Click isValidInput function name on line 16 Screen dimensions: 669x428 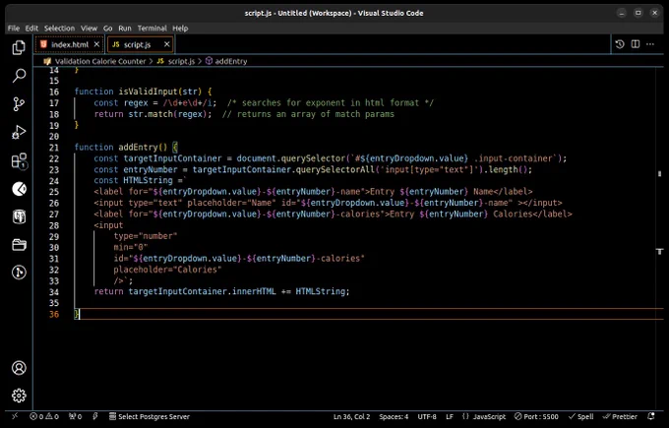pyautogui.click(x=148, y=92)
